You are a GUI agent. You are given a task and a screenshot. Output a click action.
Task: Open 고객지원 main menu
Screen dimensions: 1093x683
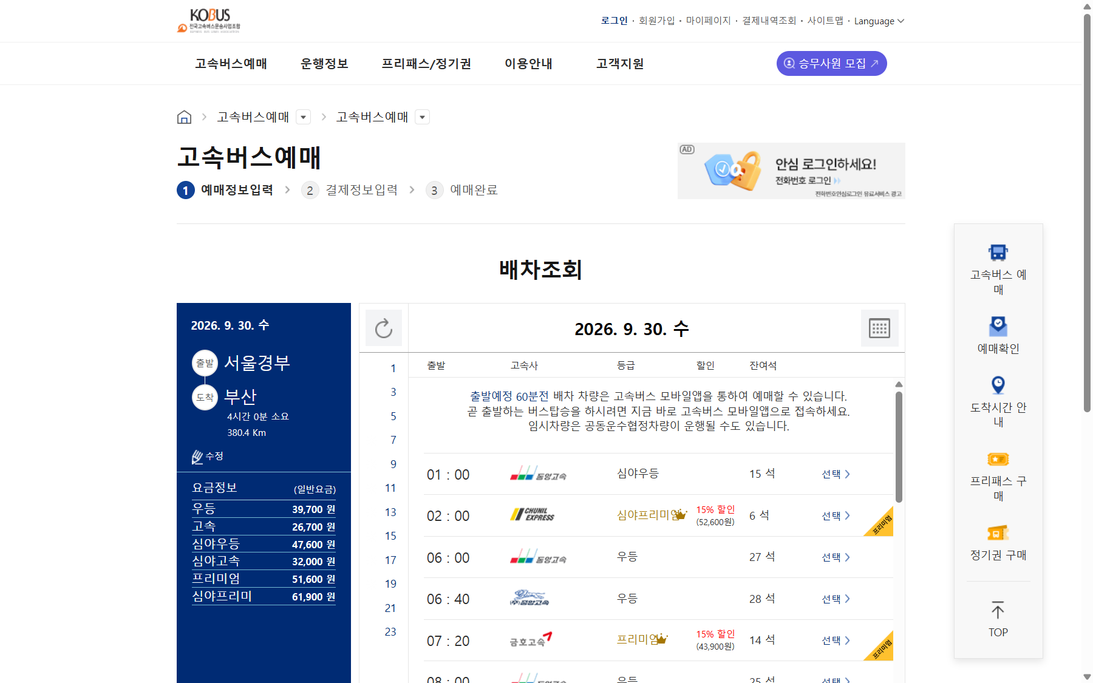[x=620, y=64]
